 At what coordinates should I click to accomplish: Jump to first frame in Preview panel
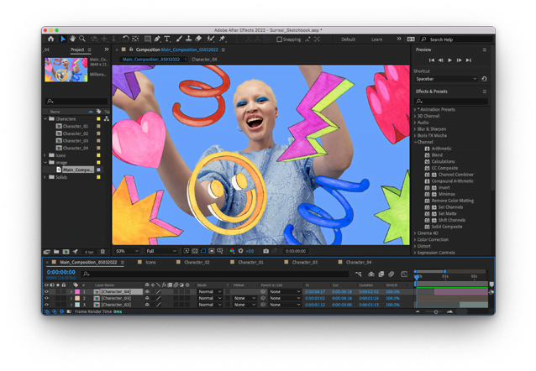click(x=432, y=60)
